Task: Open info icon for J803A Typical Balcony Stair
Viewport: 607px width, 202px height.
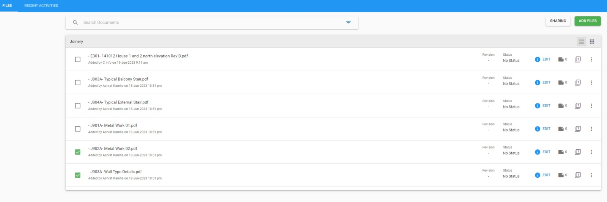Action: point(537,83)
